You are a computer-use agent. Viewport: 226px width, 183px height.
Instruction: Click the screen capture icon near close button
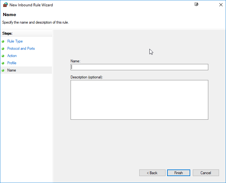tap(196, 4)
